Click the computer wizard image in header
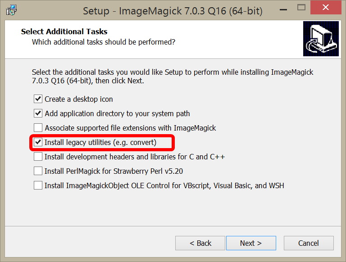 [x=321, y=39]
